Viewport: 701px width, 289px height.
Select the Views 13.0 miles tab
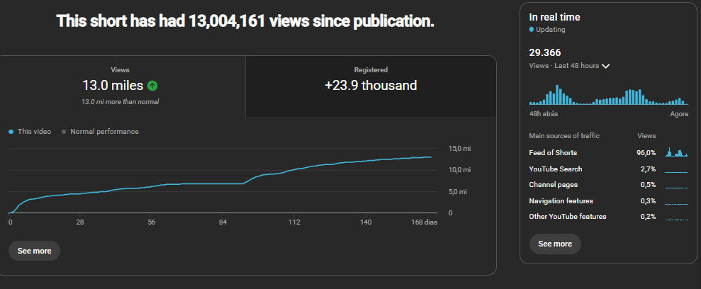123,86
